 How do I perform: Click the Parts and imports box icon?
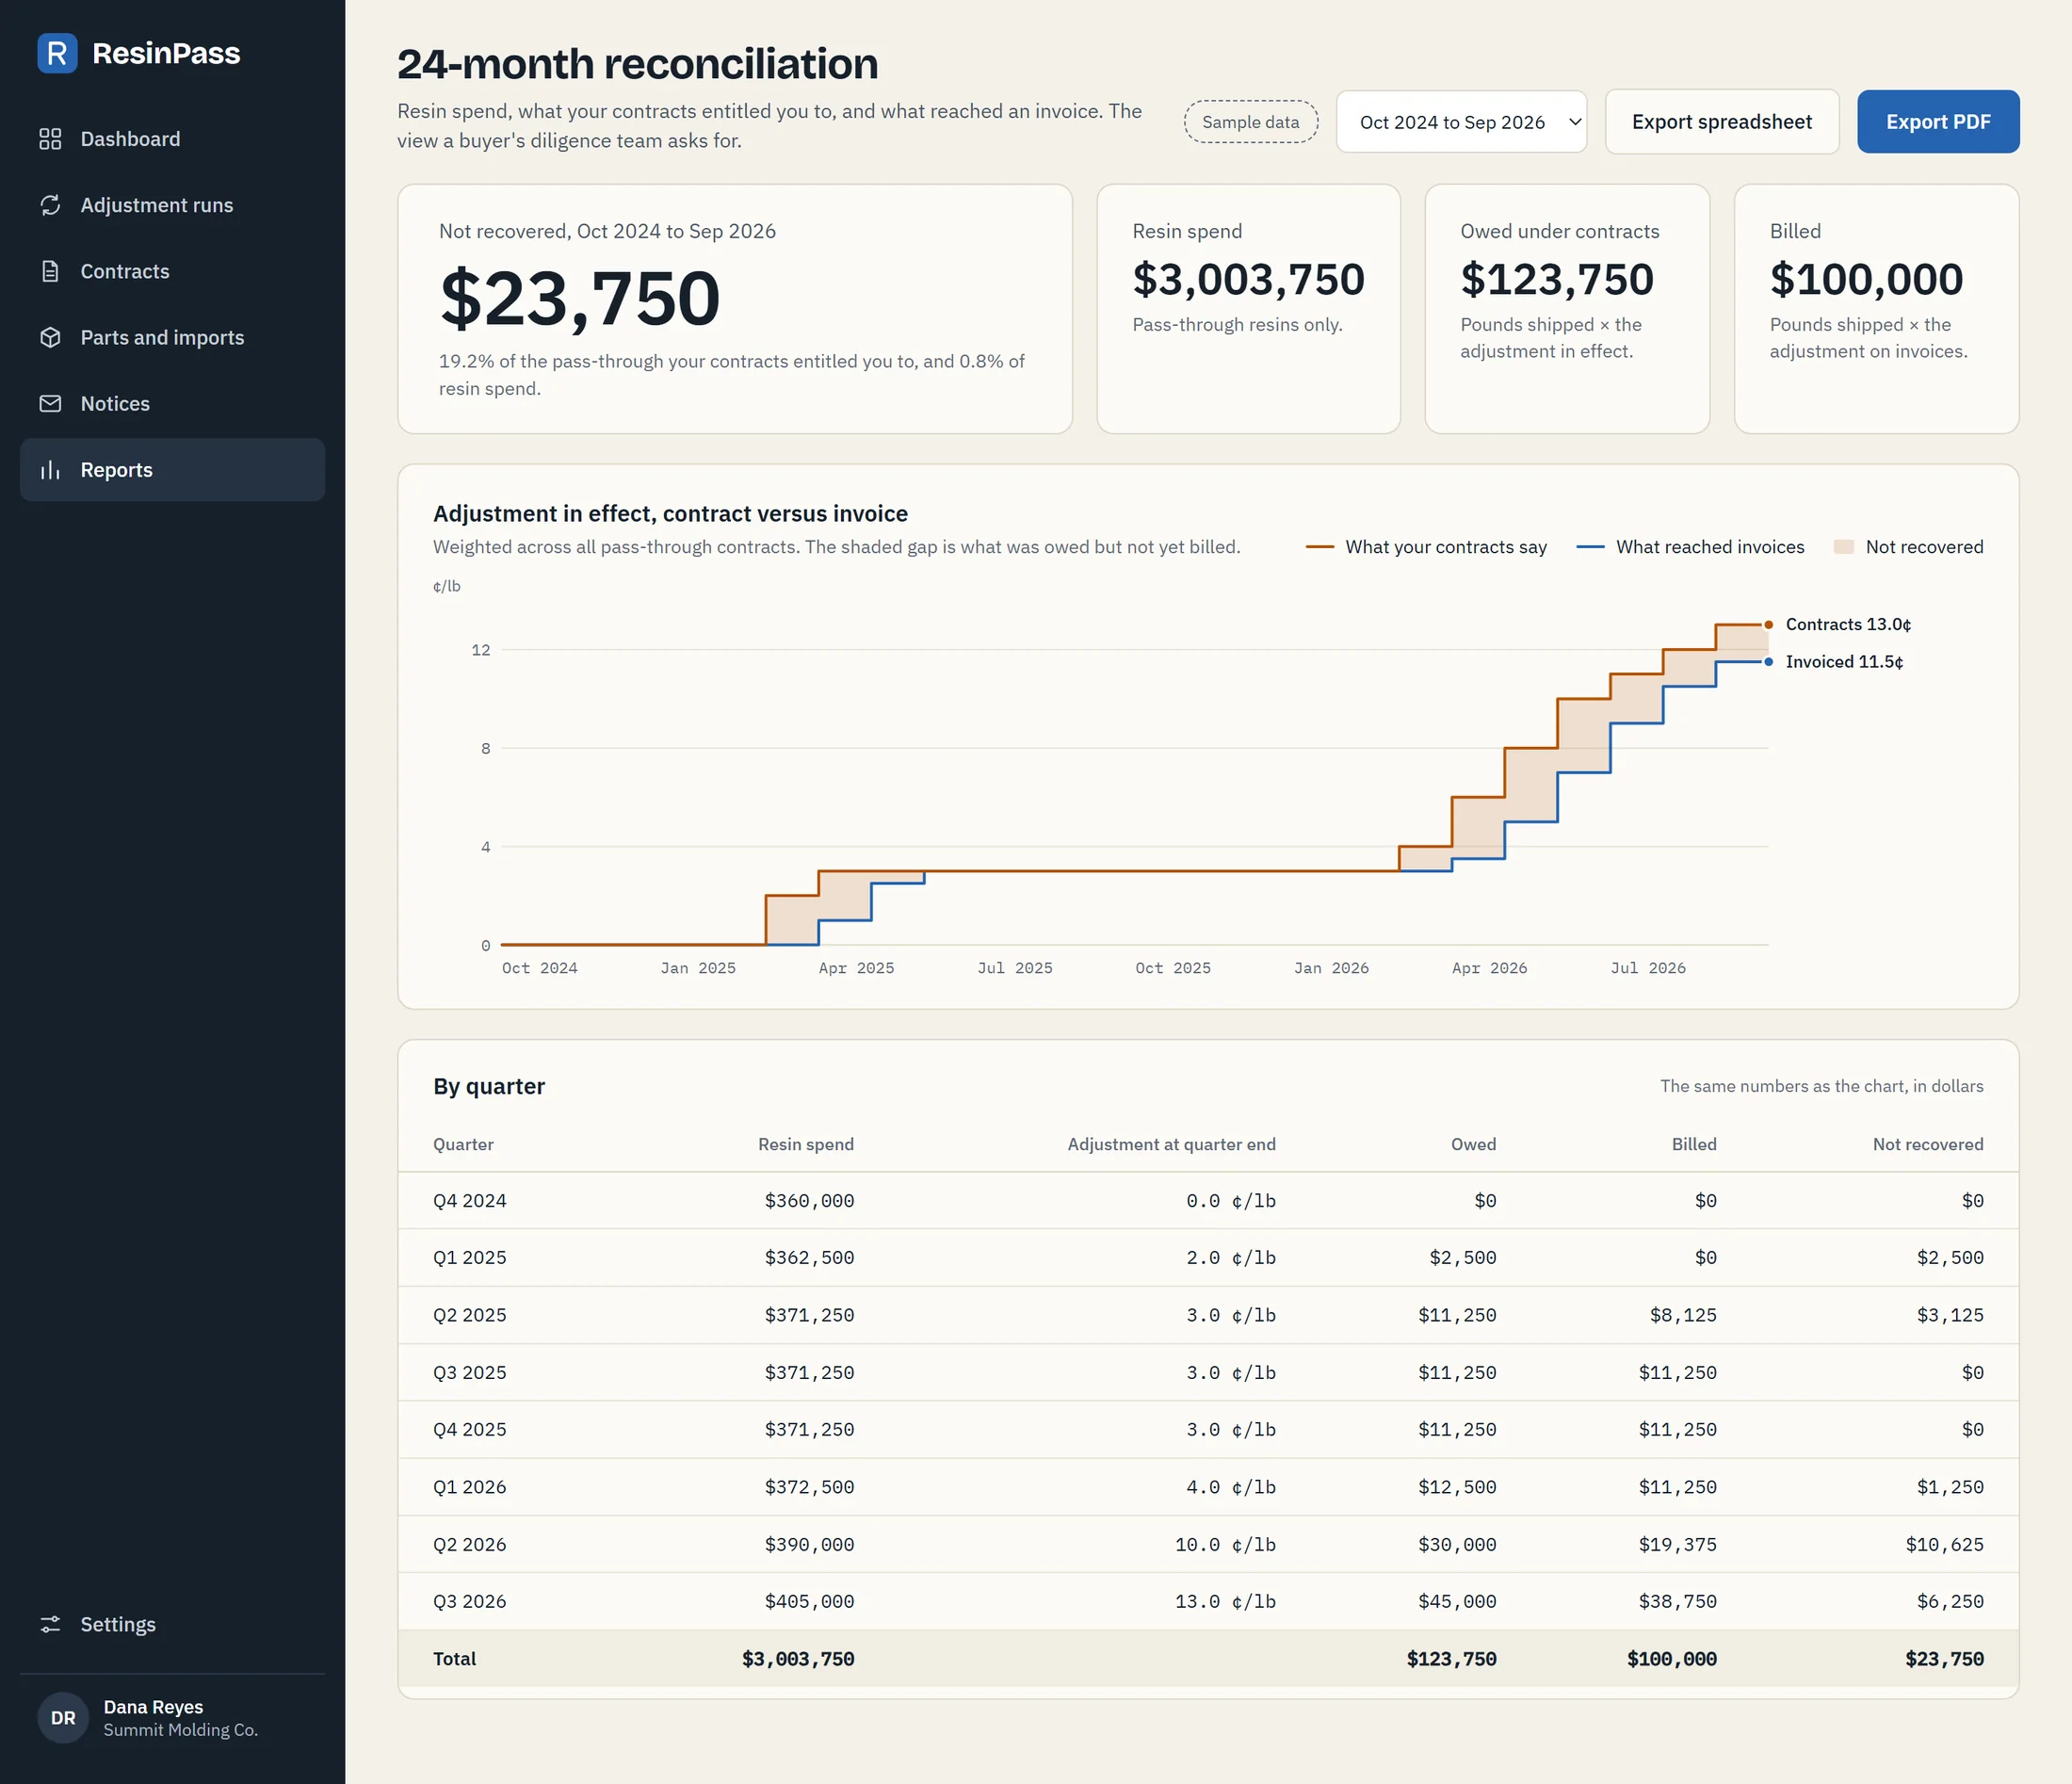50,337
